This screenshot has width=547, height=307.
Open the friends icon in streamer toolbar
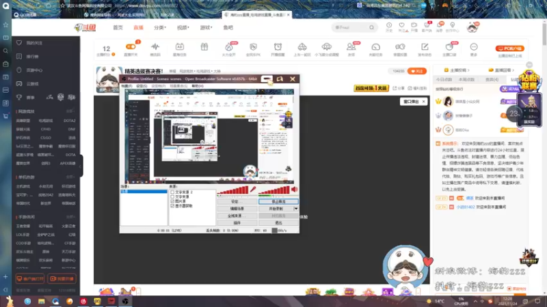tap(351, 46)
